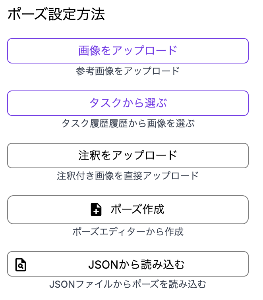Open the ポーズ作成 pose editor button
The image size is (263, 300).
point(128,210)
